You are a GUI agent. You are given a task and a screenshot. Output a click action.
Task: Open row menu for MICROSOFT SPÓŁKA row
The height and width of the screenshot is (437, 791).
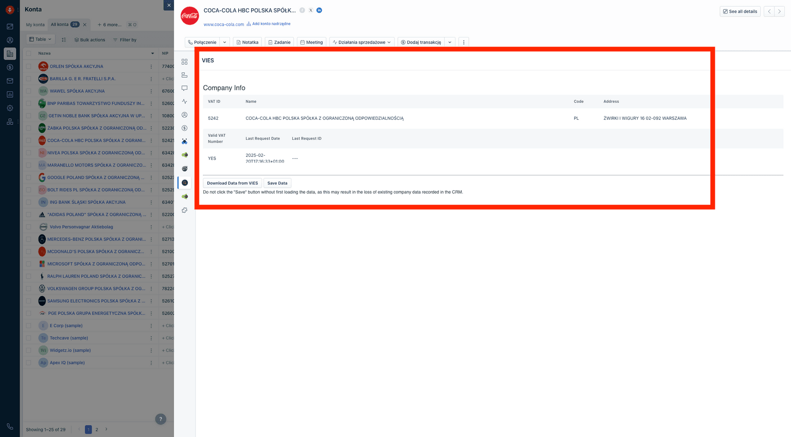pyautogui.click(x=151, y=264)
